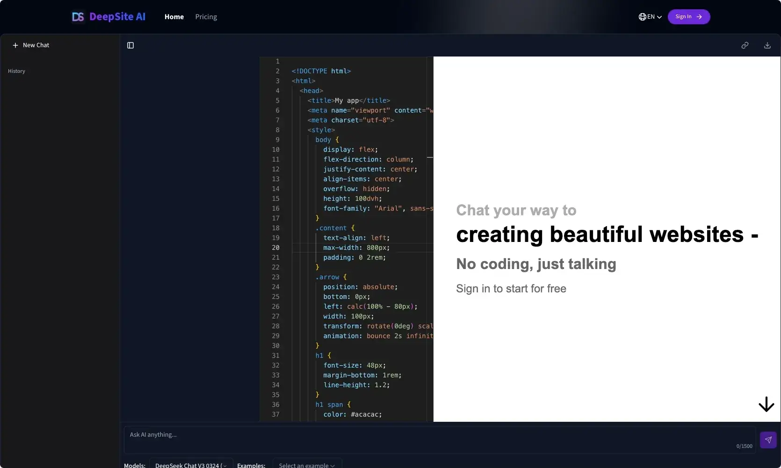Click the 0/1500 character counter
The height and width of the screenshot is (468, 781).
pos(745,446)
